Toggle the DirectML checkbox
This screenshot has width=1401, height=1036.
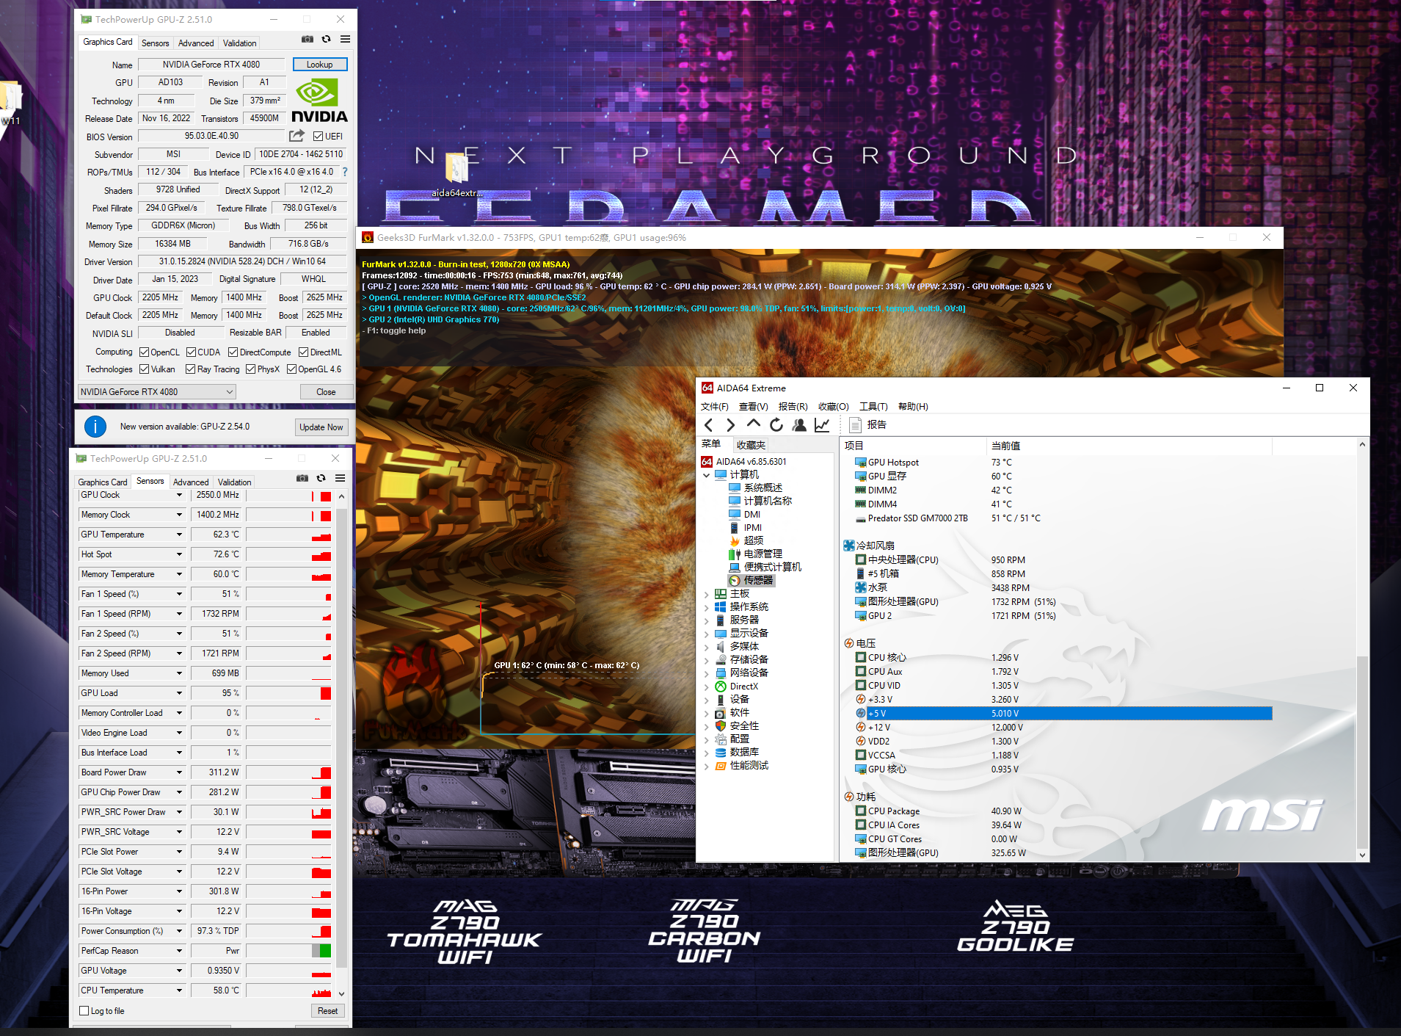coord(303,352)
